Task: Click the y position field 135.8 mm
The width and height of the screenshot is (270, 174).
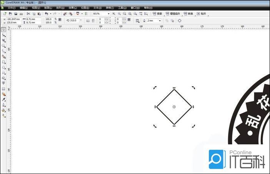Action: [x=13, y=23]
